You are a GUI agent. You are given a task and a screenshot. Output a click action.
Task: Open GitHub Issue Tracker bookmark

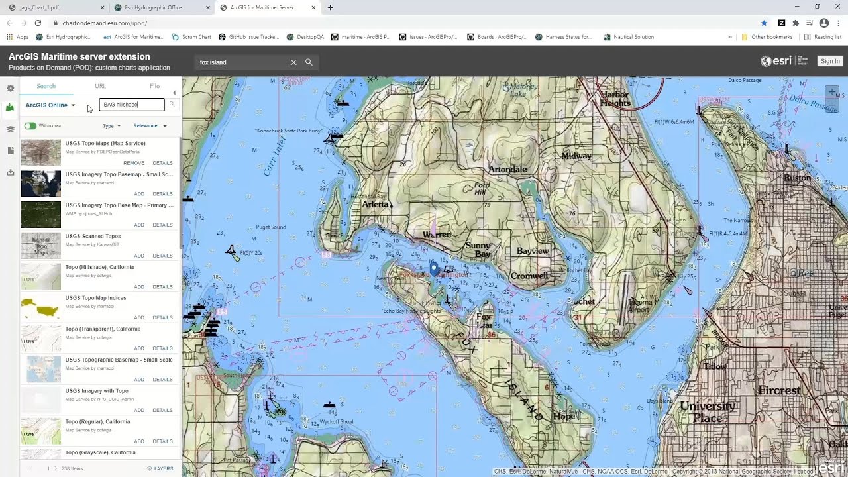(x=249, y=37)
